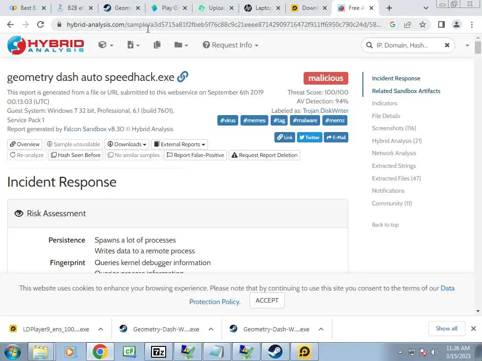This screenshot has width=482, height=361.
Task: Select the #tag tag
Action: [x=279, y=120]
